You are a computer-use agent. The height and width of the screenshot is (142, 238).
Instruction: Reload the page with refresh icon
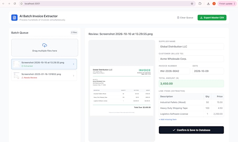click(15, 3)
